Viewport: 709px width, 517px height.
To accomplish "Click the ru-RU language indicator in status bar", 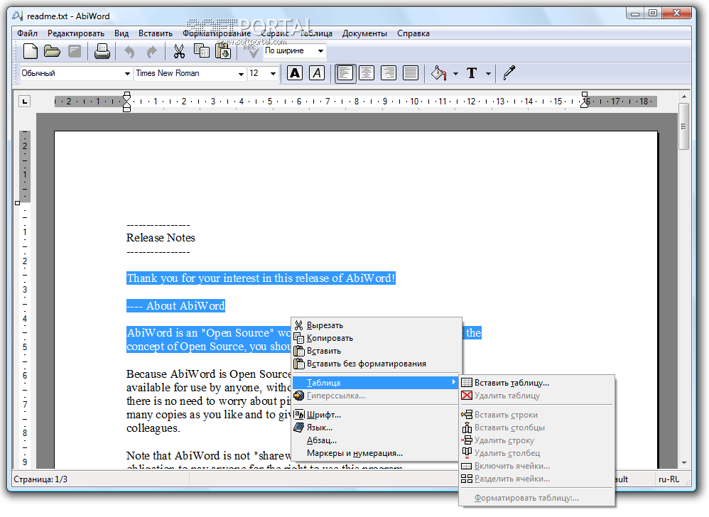I will [669, 479].
